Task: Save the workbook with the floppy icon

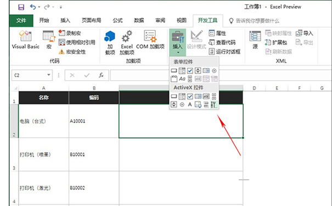Action: [x=21, y=7]
